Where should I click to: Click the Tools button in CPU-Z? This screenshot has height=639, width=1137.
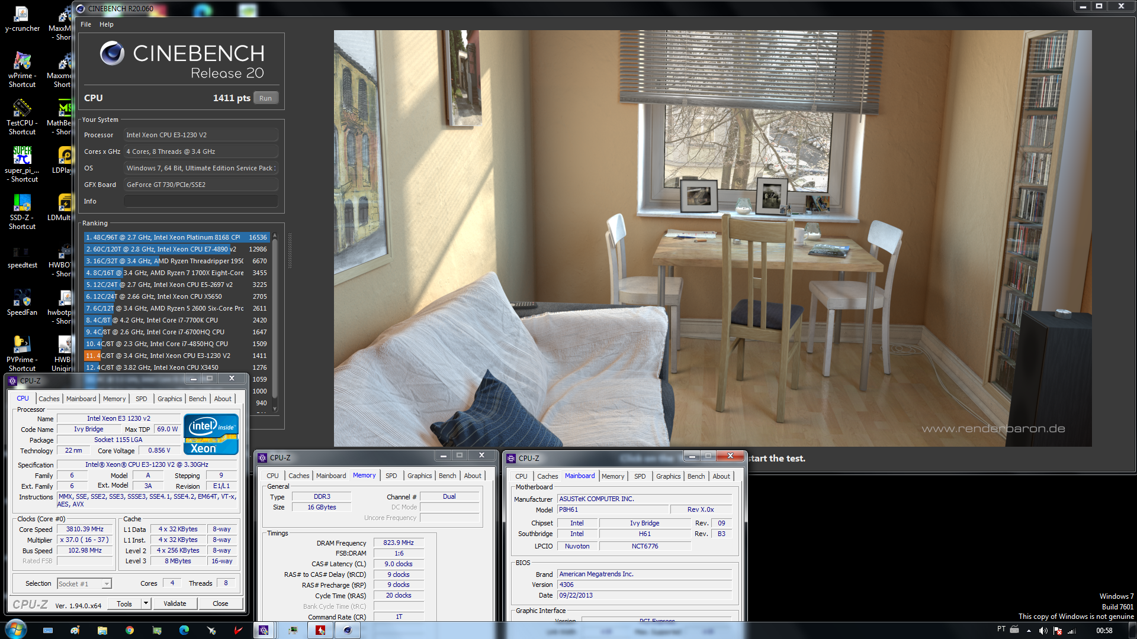coord(124,604)
